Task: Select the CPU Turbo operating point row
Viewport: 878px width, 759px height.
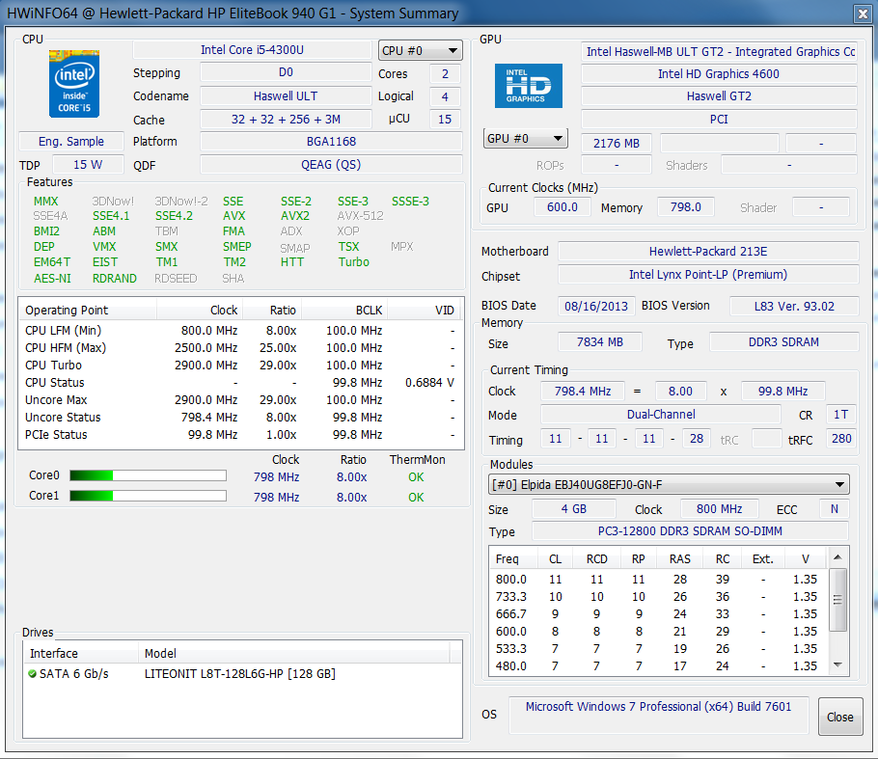Action: [x=241, y=365]
